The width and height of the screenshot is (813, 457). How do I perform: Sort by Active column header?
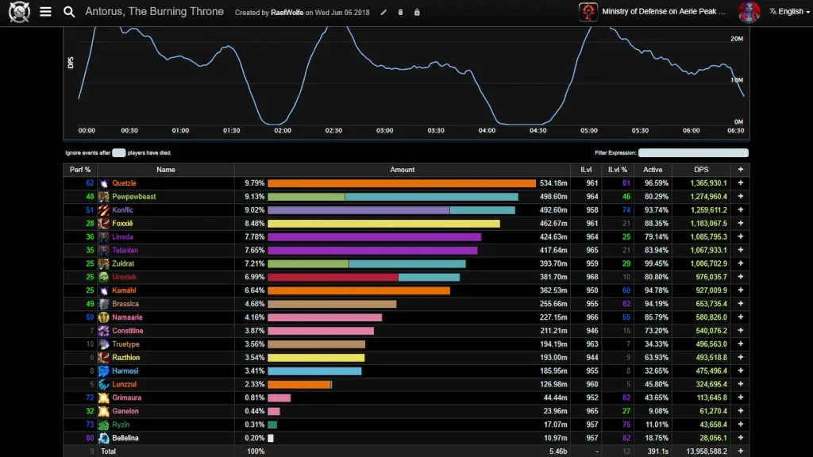point(653,170)
